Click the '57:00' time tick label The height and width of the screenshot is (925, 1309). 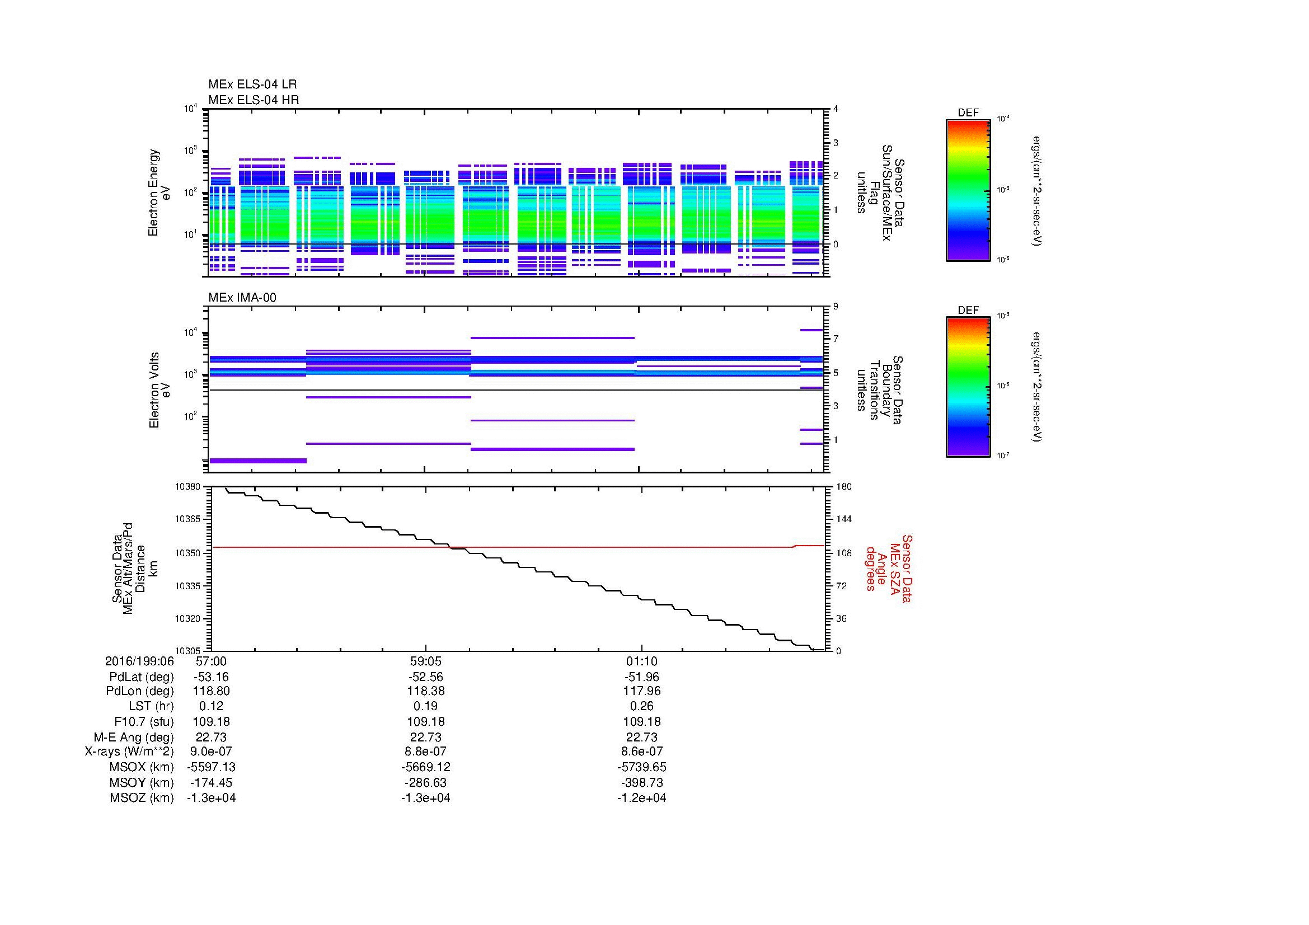coord(211,661)
